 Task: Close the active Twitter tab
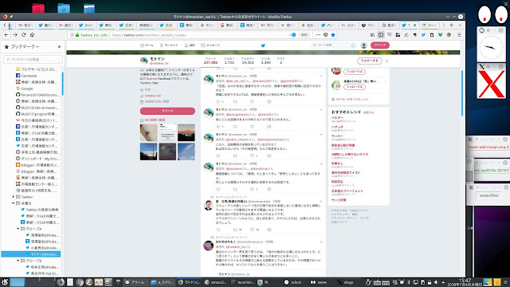pos(414,25)
